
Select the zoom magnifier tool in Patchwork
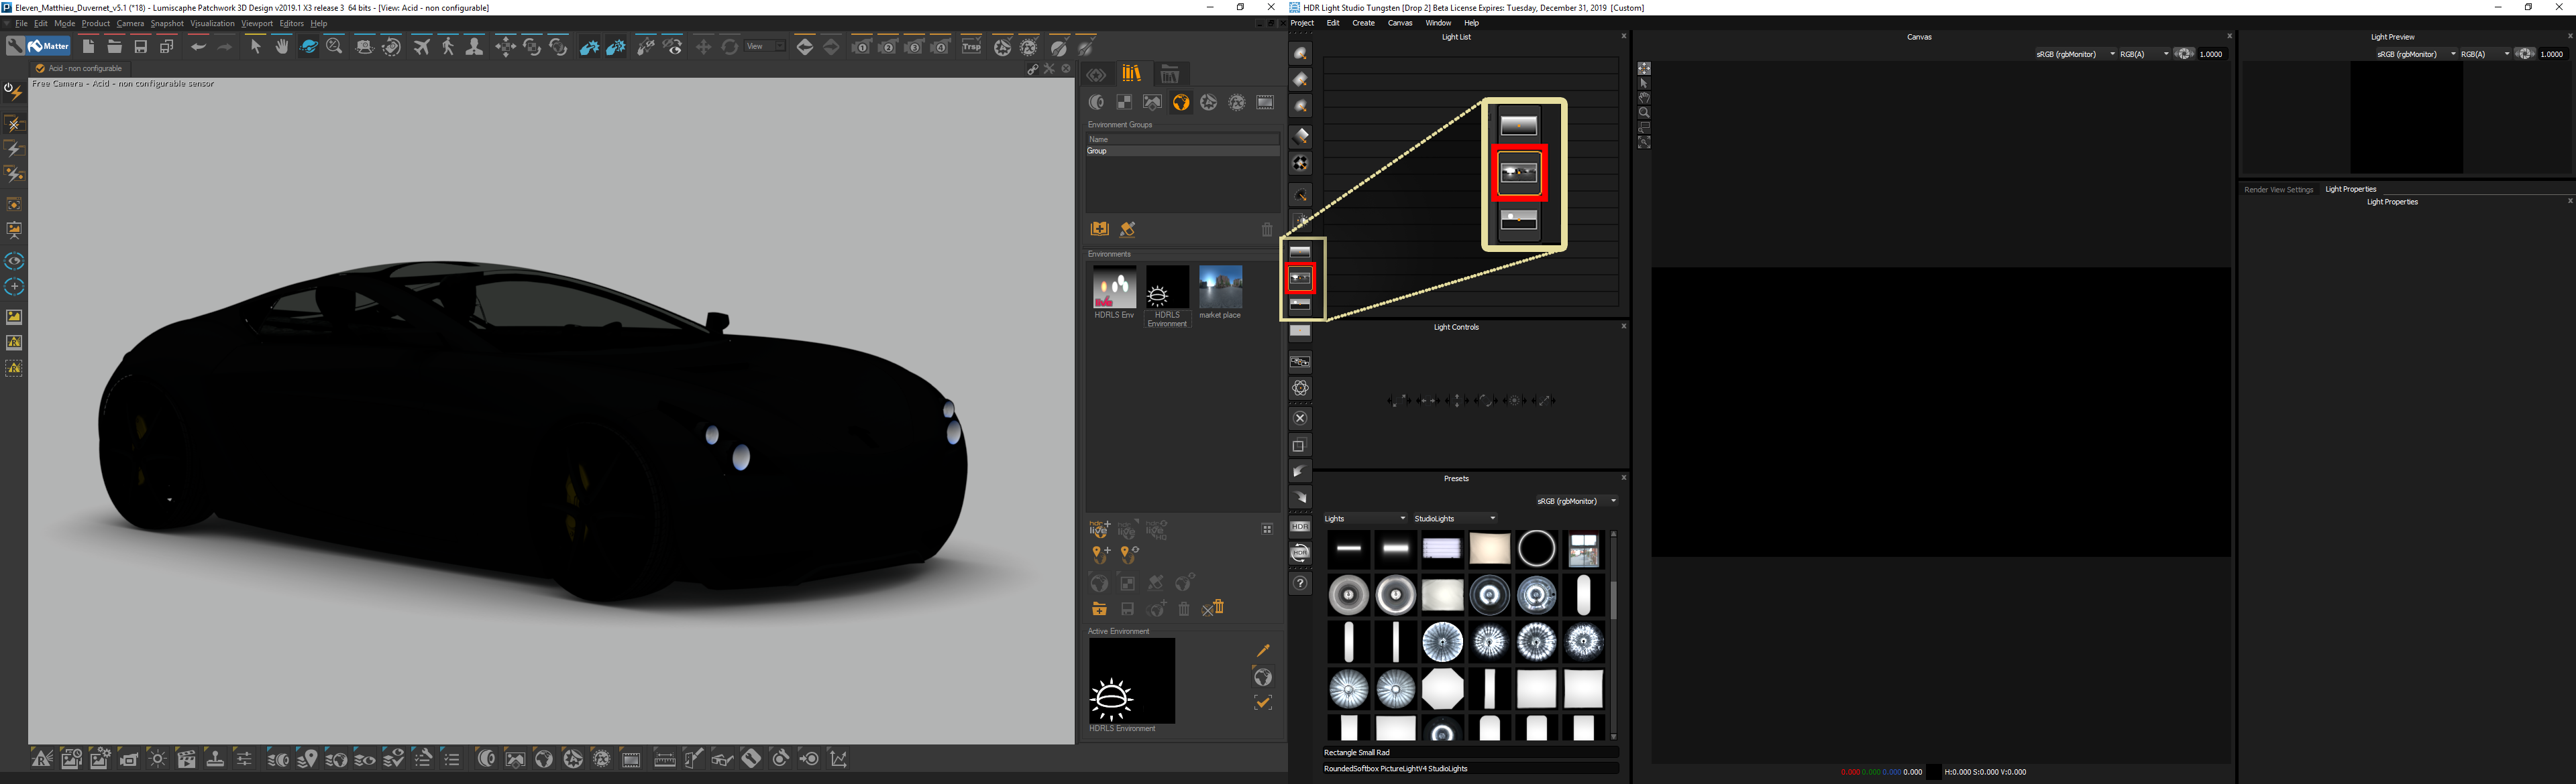335,47
